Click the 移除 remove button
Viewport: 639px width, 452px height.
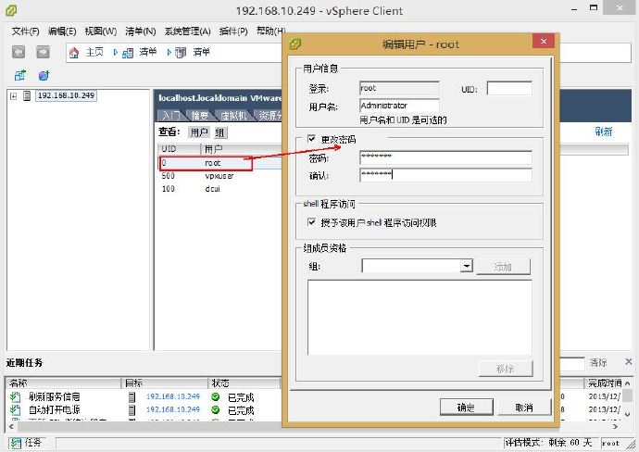point(506,369)
